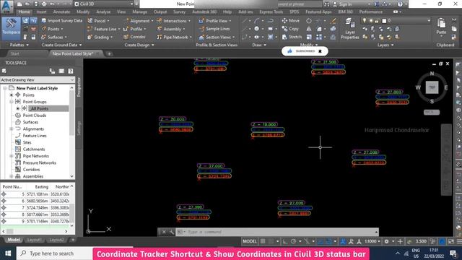Click Import Survey Data
462x260 pixels.
[62, 21]
